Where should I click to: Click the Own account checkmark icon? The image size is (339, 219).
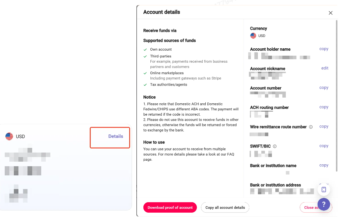(145, 50)
